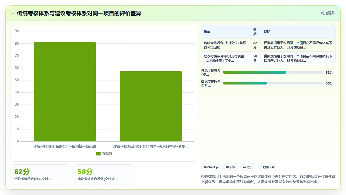
Task: Click the lightning icon beside the page title
Action: click(13, 14)
